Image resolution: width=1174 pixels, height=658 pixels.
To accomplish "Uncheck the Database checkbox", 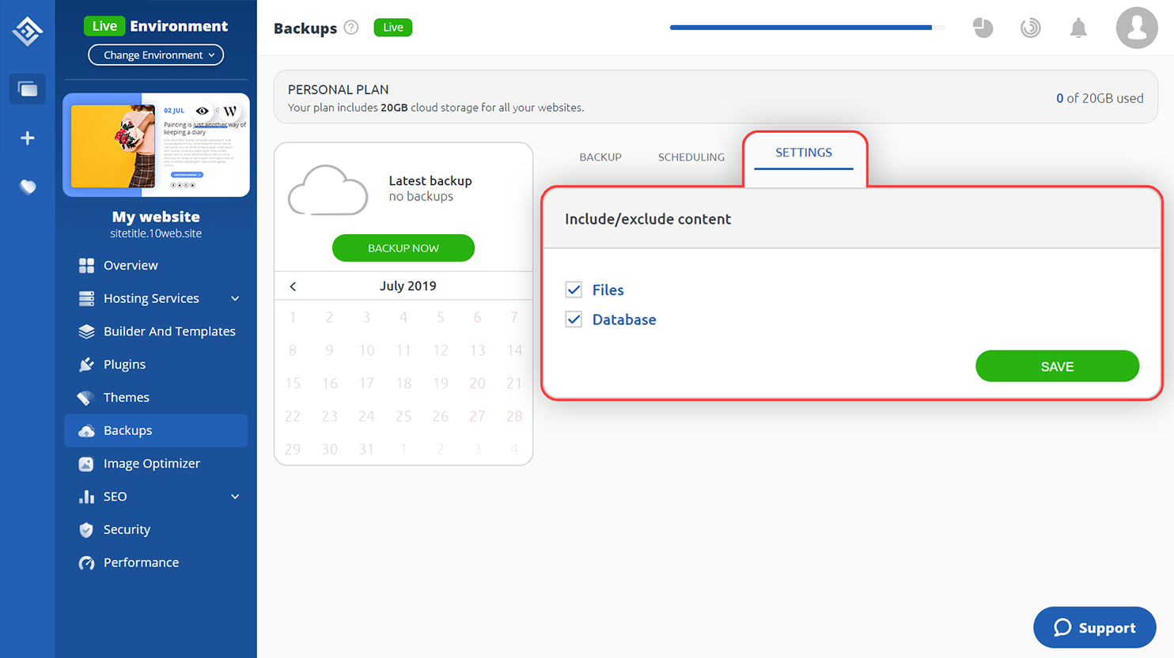I will pyautogui.click(x=574, y=320).
